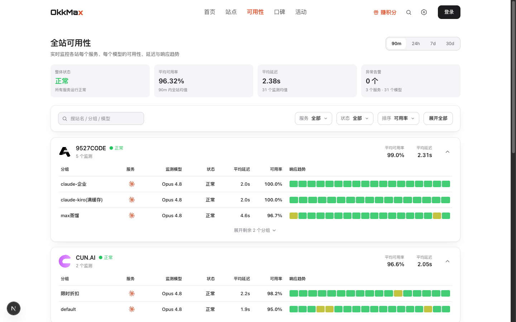516x322 pixels.
Task: Click the hexagon settings icon in header
Action: pos(424,12)
